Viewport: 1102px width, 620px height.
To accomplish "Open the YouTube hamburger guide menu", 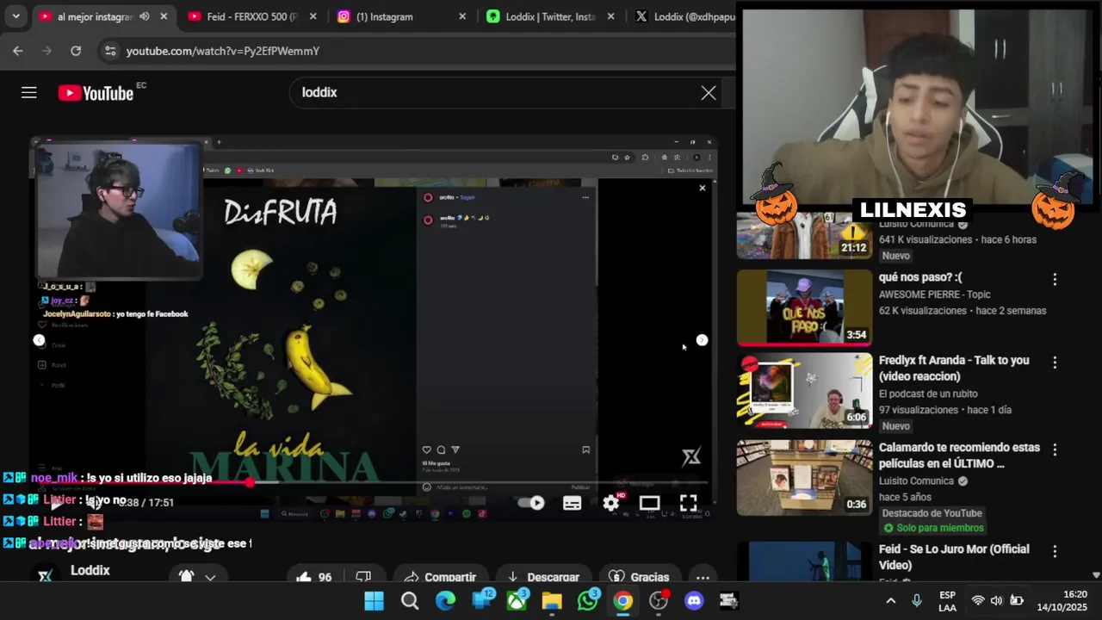I will coord(29,93).
